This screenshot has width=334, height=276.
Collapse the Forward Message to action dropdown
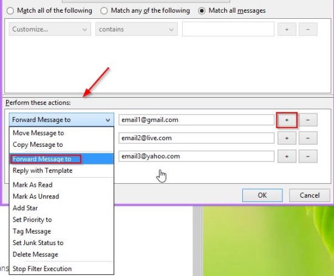61,120
